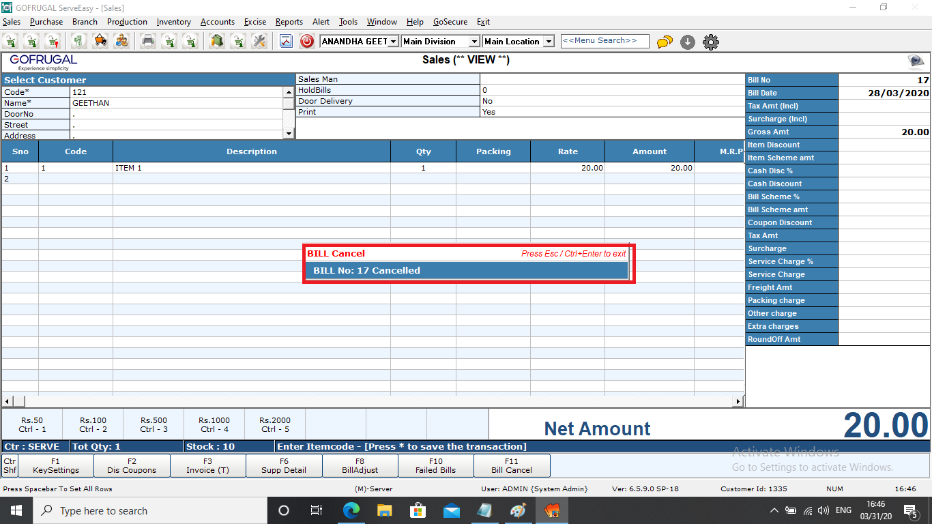
Task: Expand the Main Location dropdown
Action: 549,42
